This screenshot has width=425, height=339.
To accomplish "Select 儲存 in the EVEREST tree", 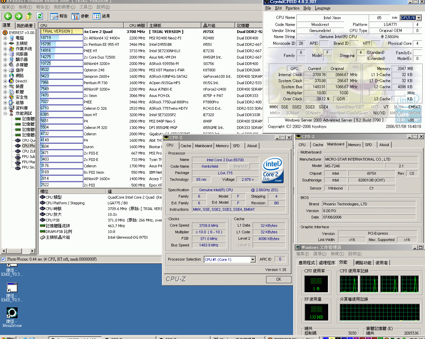I will pos(20,70).
